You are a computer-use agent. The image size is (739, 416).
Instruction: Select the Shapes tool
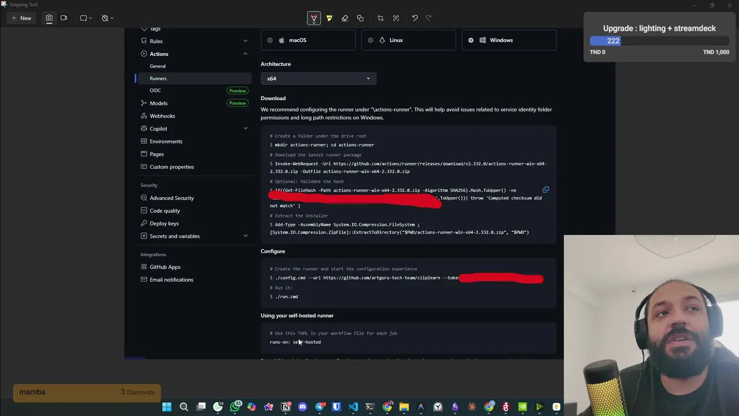[x=360, y=18]
